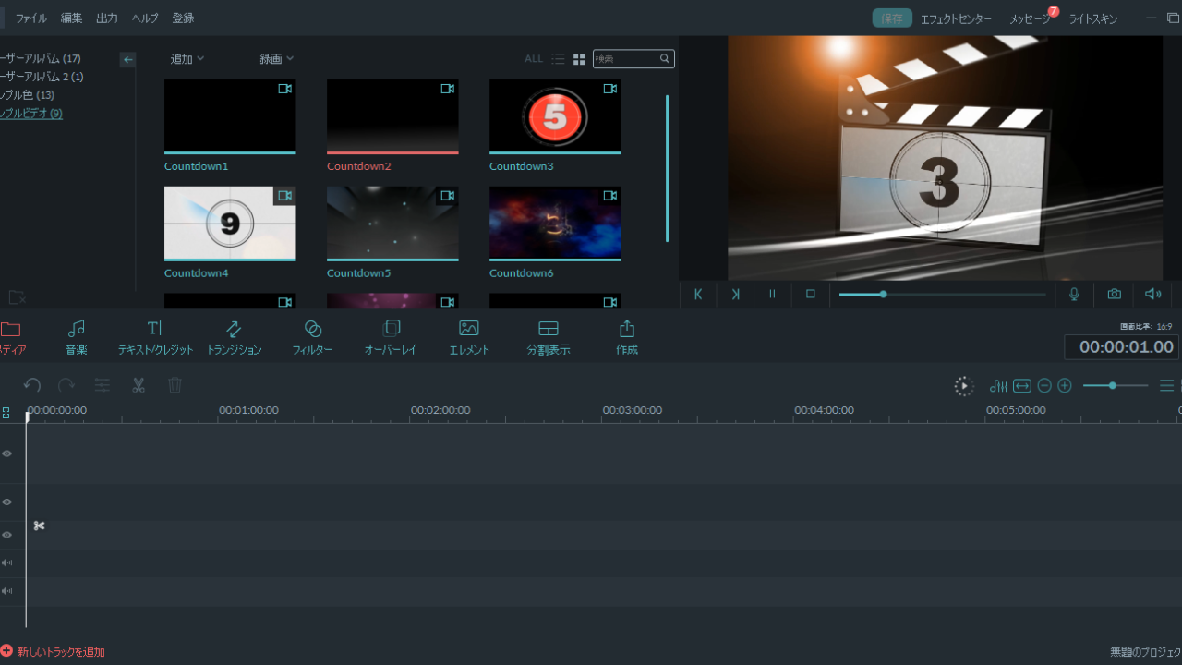1182x665 pixels.
Task: Redo the last undone action
Action: (x=66, y=385)
